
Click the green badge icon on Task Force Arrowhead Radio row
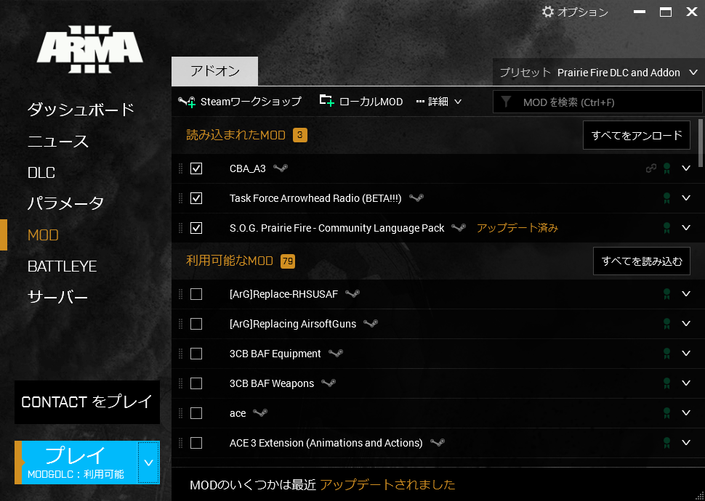666,198
